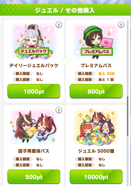
Task: Select the ジュエルパック chibi character artwork
Action: point(34,41)
